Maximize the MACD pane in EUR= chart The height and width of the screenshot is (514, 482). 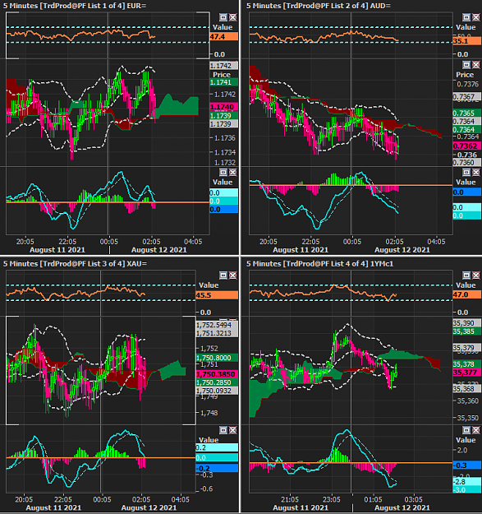223,172
